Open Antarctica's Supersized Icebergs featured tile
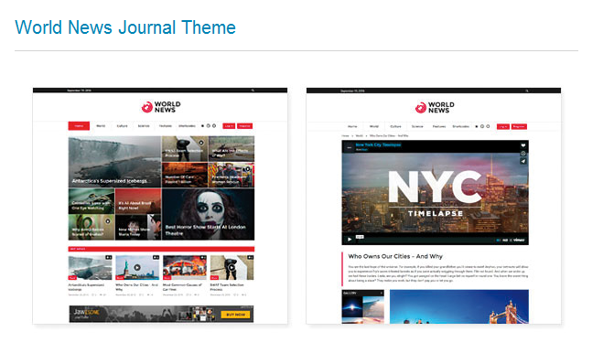 click(x=114, y=162)
